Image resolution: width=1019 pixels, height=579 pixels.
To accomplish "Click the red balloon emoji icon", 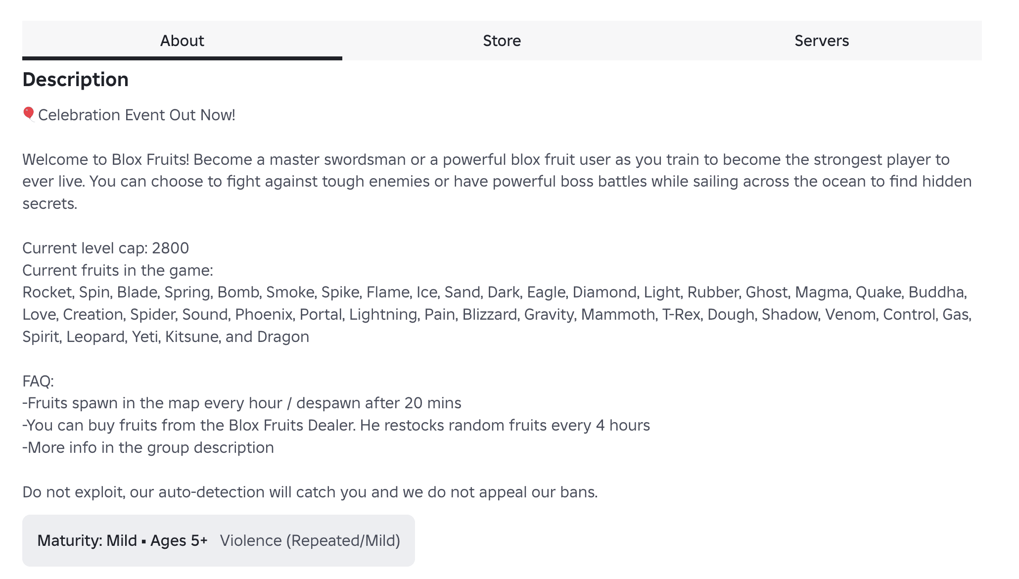I will 28,114.
